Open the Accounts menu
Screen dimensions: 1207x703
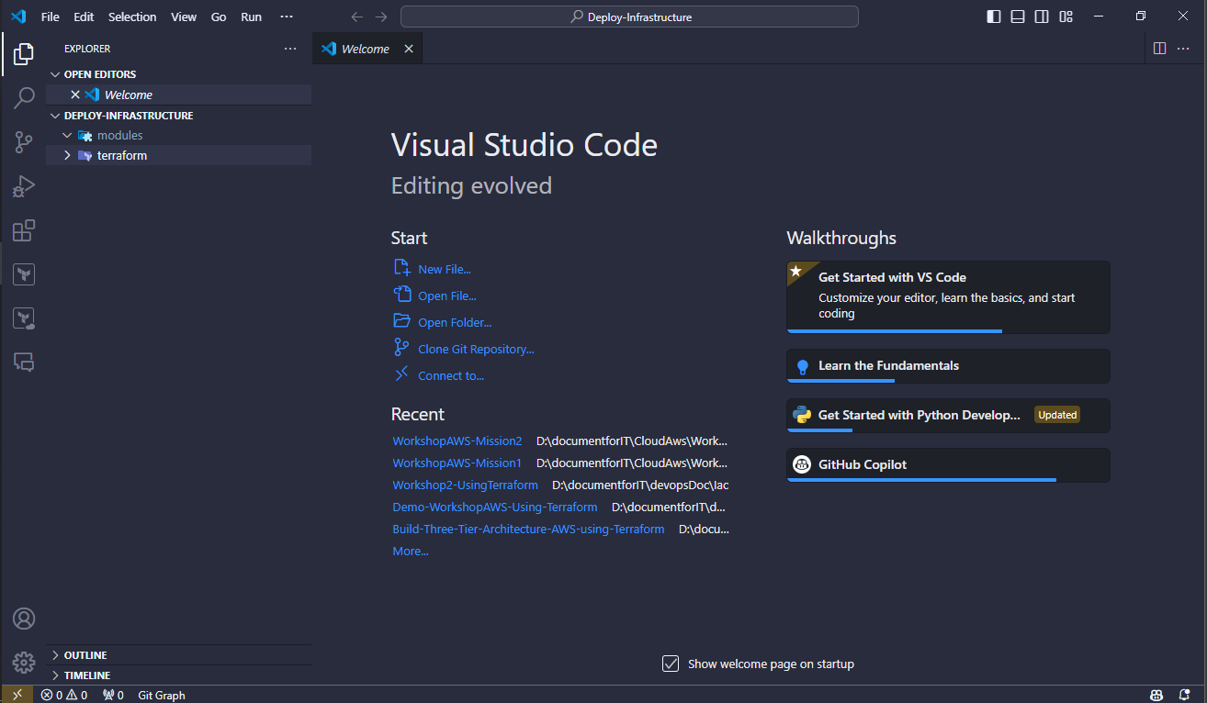pyautogui.click(x=24, y=619)
